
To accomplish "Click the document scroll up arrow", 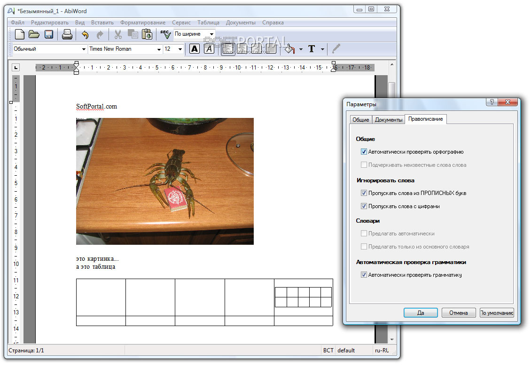I will pos(392,64).
